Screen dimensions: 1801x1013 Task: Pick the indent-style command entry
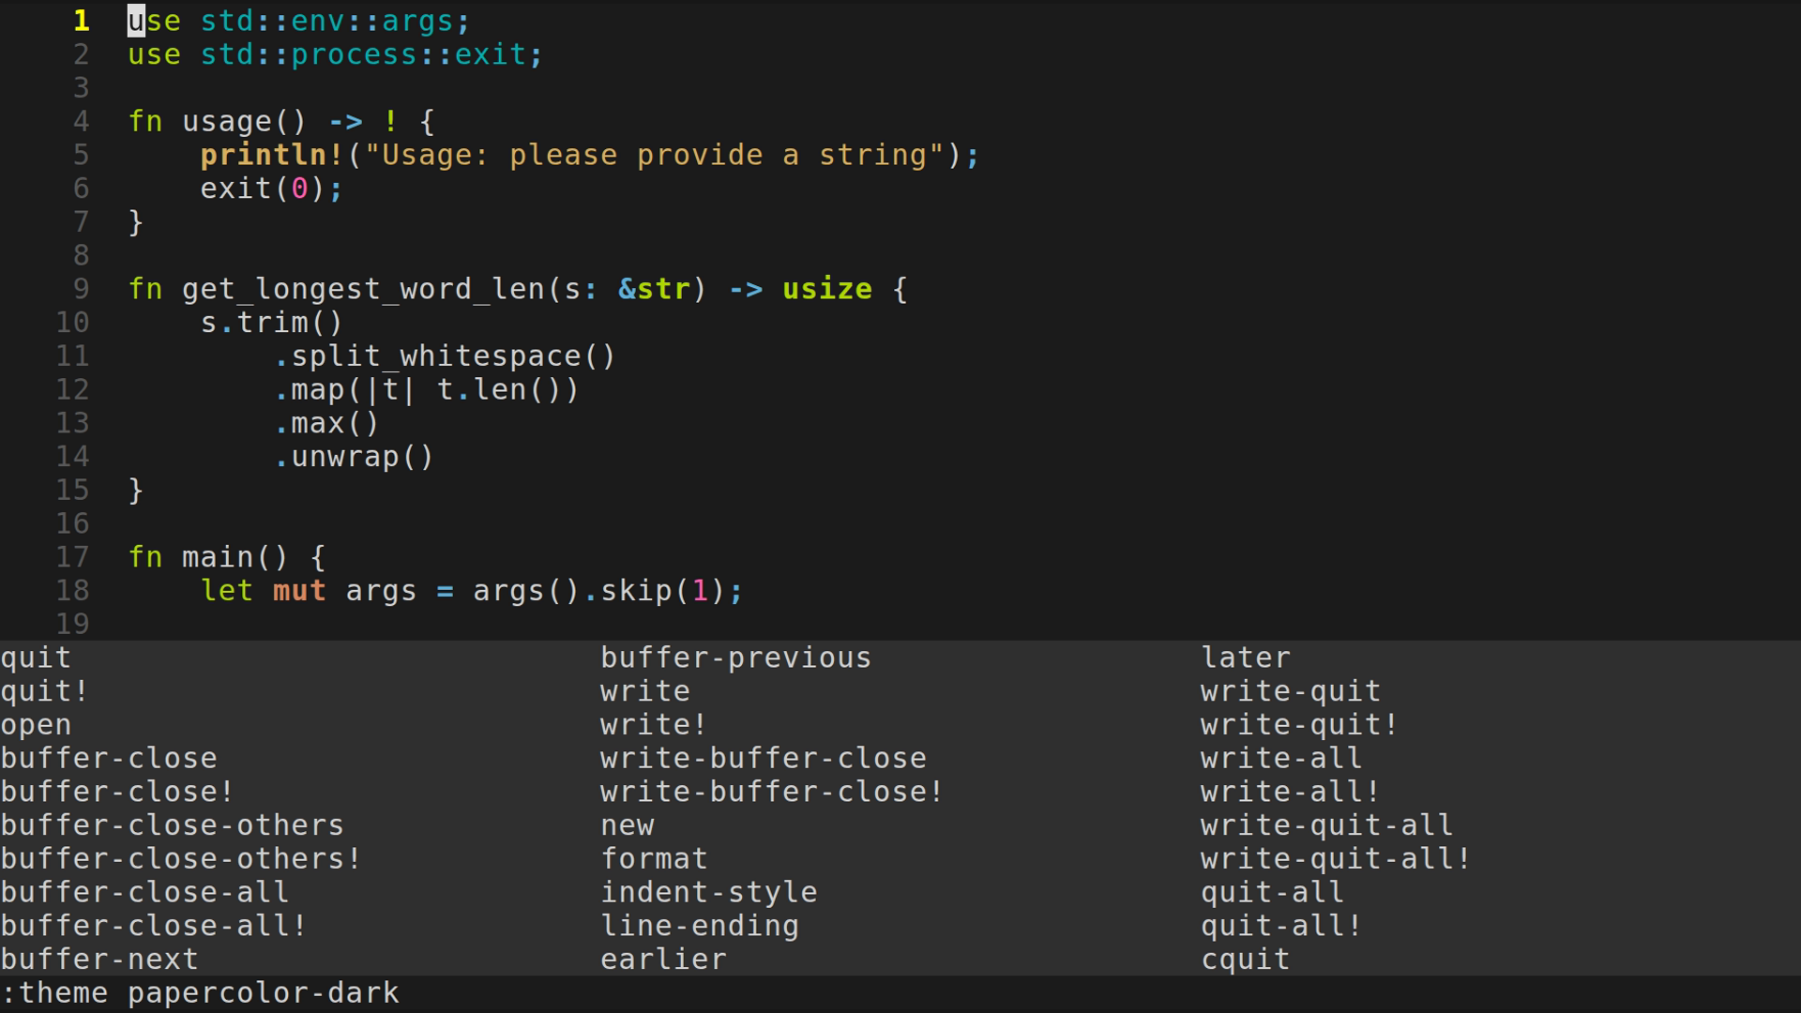[708, 892]
